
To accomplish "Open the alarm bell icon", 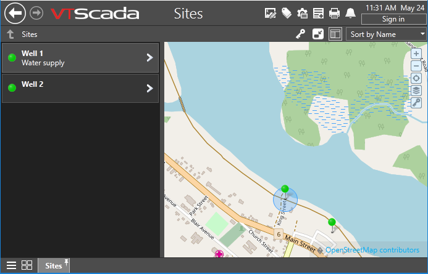I will [x=350, y=13].
